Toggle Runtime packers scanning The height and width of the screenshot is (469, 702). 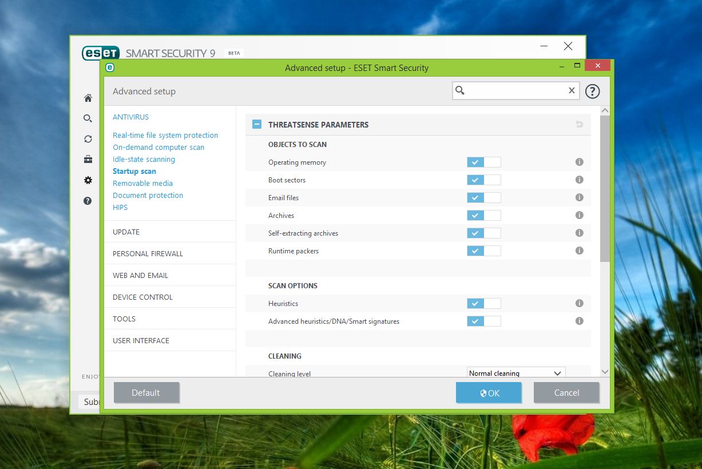pyautogui.click(x=484, y=251)
